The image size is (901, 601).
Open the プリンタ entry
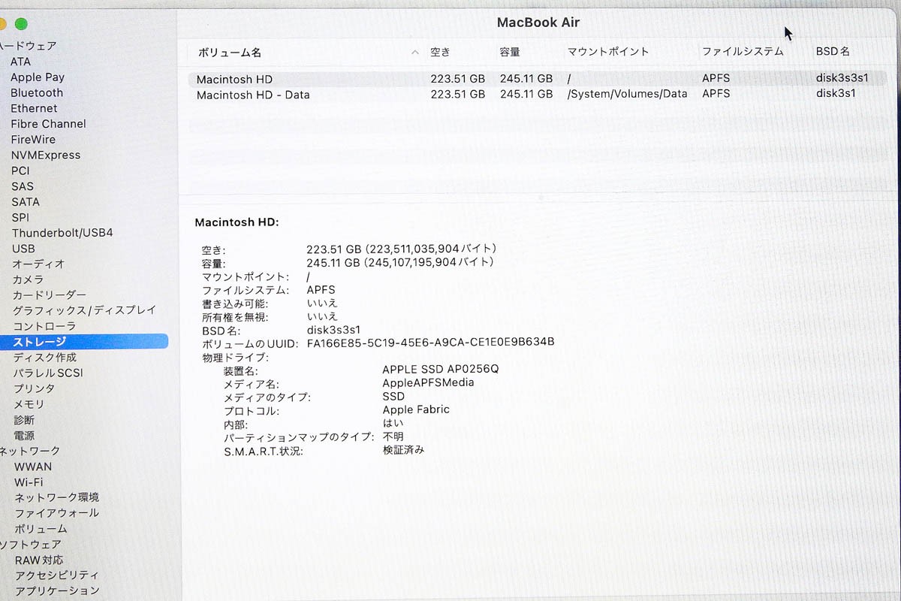[x=35, y=389]
